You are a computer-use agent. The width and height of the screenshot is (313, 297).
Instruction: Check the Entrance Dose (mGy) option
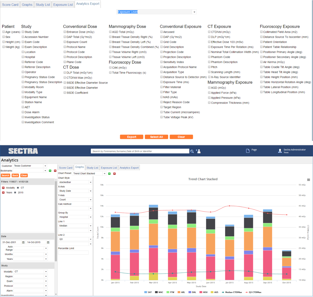(x=65, y=32)
